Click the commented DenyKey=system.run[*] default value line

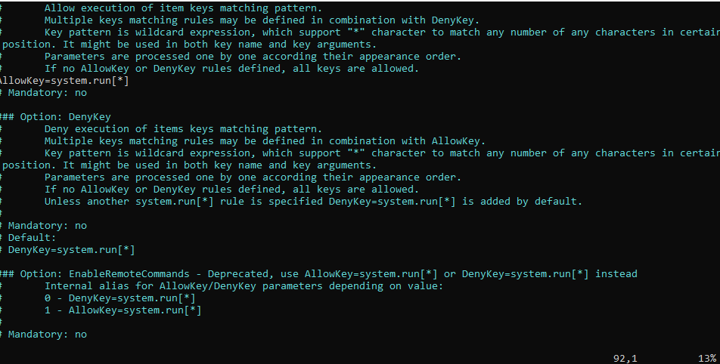[x=72, y=250]
